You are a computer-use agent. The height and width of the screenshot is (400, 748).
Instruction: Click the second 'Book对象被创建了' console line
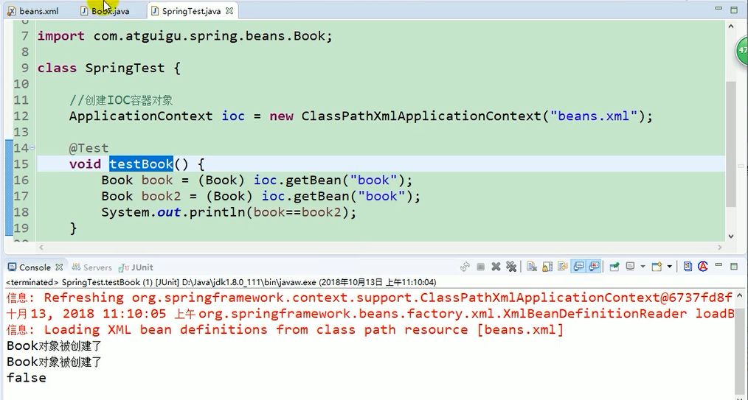coord(54,362)
